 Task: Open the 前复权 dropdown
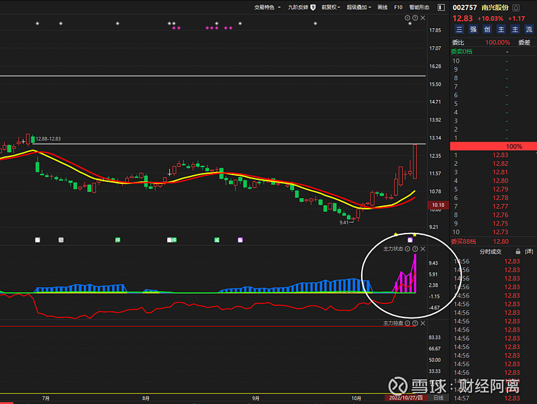coord(331,7)
